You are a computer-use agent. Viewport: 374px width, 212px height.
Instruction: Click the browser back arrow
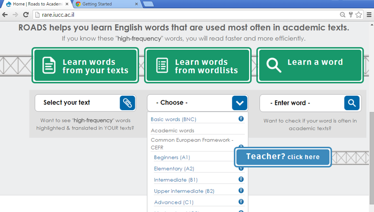(x=5, y=15)
